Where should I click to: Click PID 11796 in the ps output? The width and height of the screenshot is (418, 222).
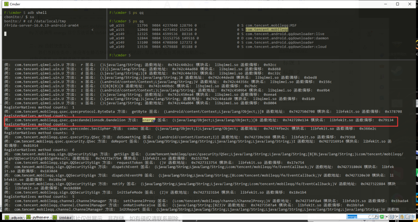[x=143, y=26]
